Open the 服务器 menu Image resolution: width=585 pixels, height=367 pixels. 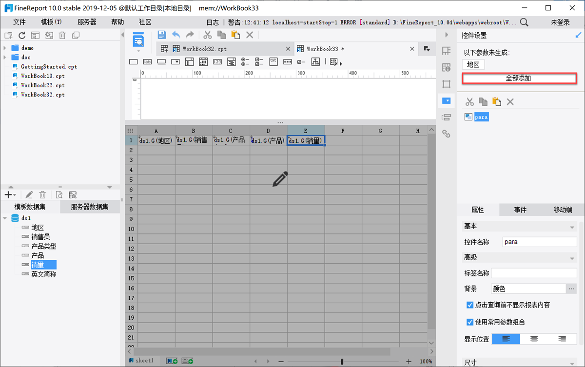[x=87, y=22]
